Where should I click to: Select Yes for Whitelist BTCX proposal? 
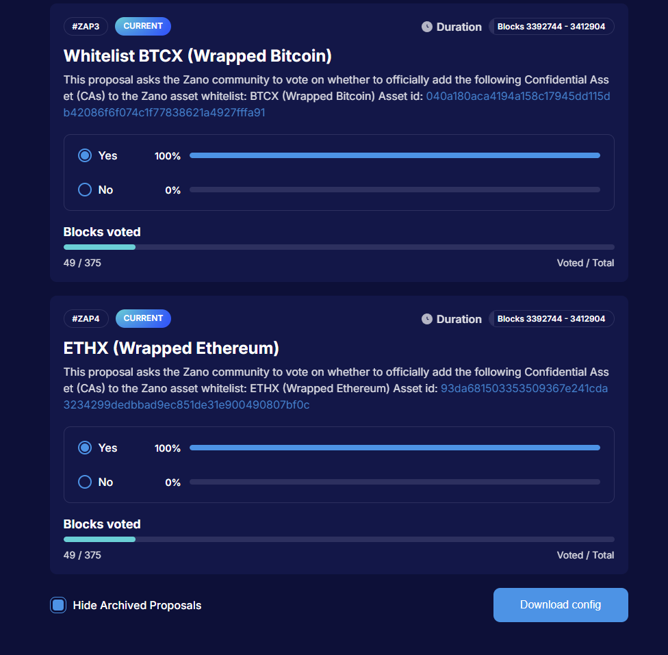tap(85, 155)
